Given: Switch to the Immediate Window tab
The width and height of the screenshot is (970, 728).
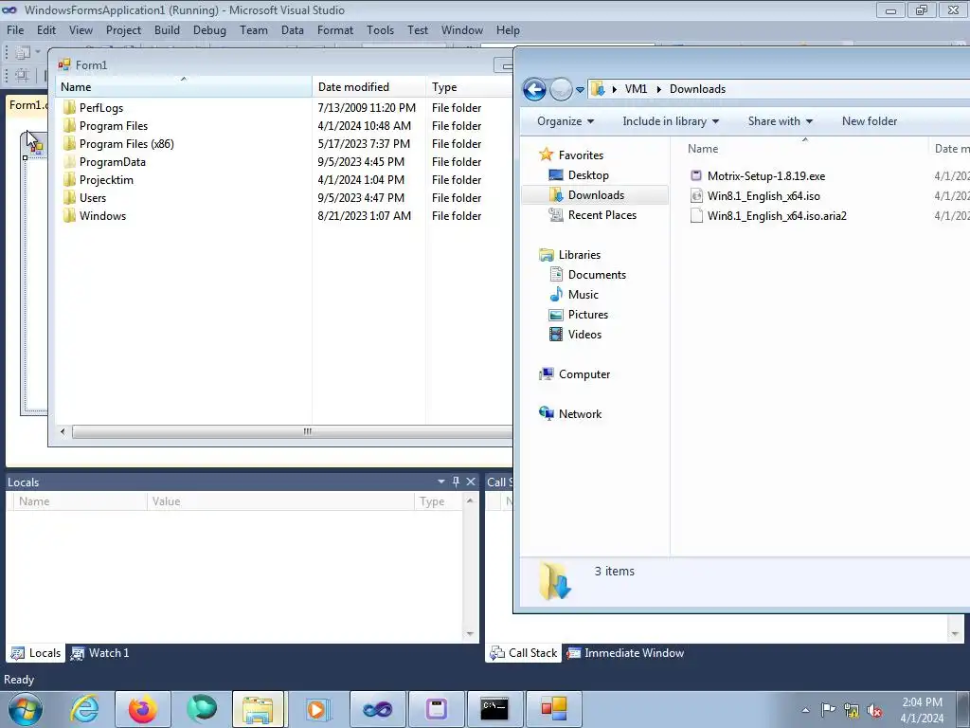Looking at the screenshot, I should (x=625, y=652).
